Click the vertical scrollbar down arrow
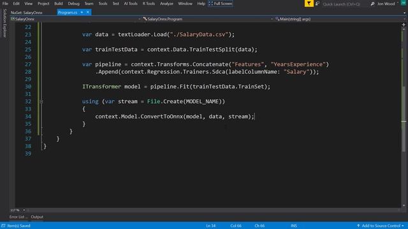 404,205
